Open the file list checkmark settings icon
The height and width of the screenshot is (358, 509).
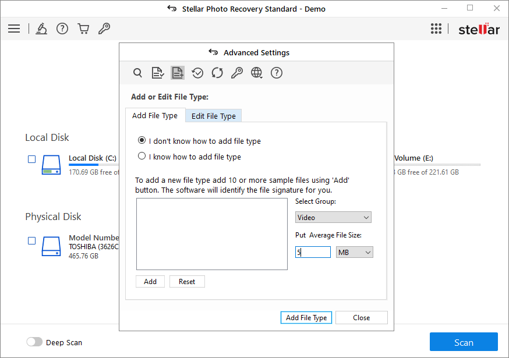[x=158, y=73]
